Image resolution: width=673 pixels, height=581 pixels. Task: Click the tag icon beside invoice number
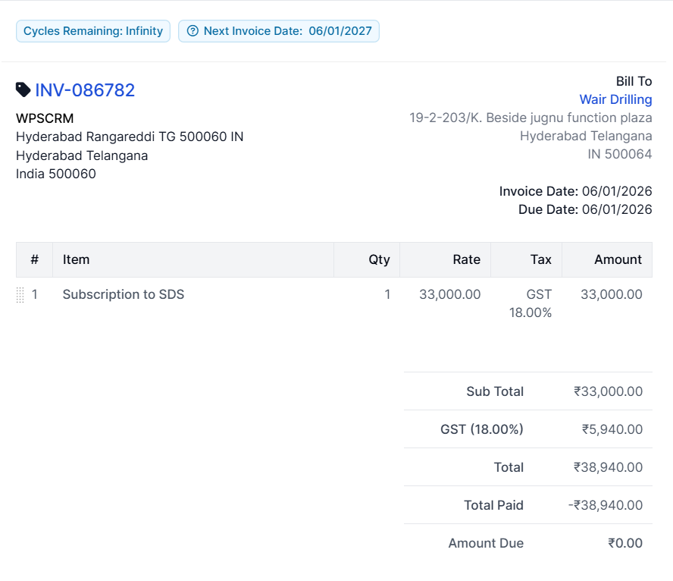click(x=23, y=90)
